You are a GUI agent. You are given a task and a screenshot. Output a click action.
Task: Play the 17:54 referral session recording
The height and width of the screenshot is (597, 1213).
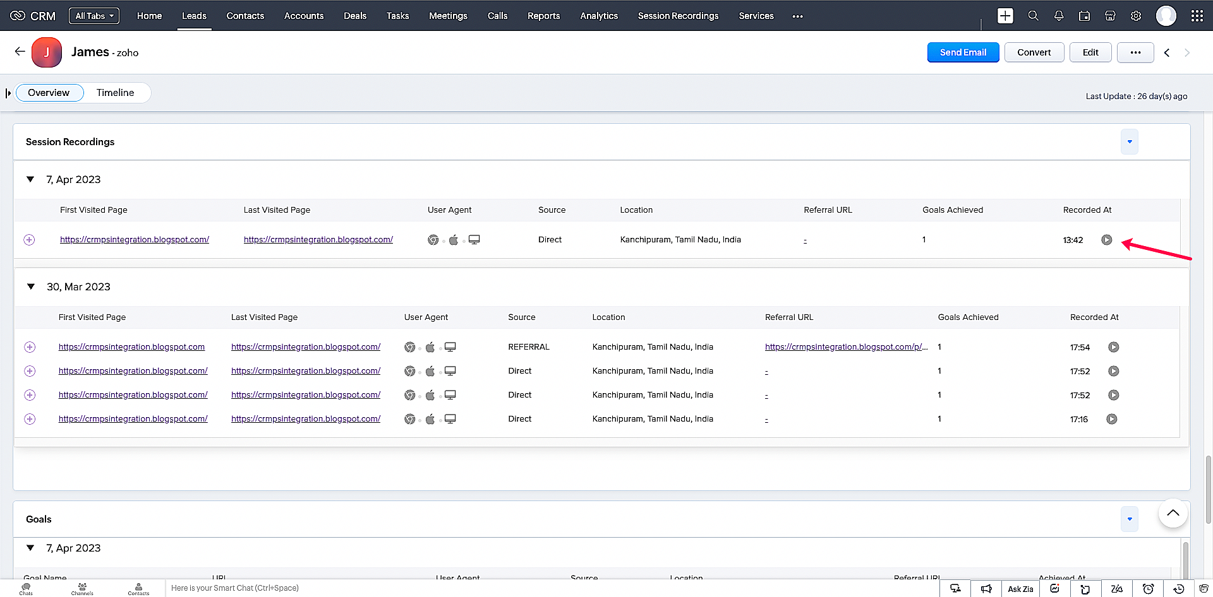[x=1113, y=347]
